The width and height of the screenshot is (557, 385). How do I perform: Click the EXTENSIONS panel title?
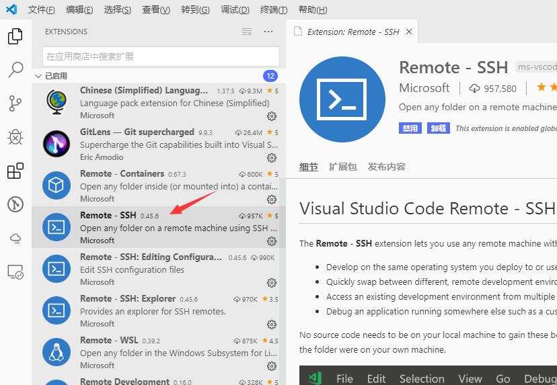pyautogui.click(x=66, y=32)
